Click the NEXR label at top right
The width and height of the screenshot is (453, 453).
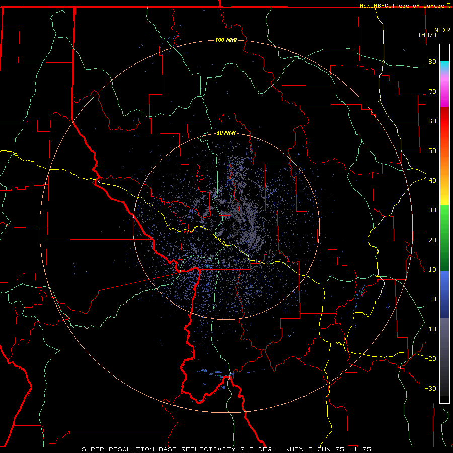[x=442, y=30]
